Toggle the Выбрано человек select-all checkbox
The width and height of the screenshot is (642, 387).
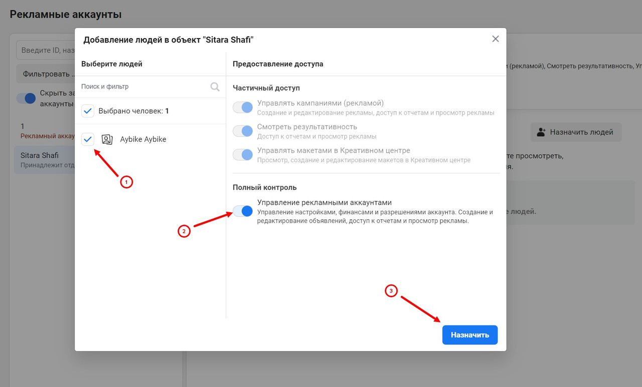(x=88, y=111)
